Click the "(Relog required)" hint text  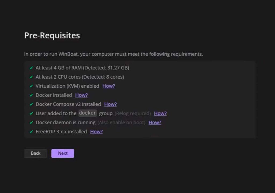pos(133,113)
